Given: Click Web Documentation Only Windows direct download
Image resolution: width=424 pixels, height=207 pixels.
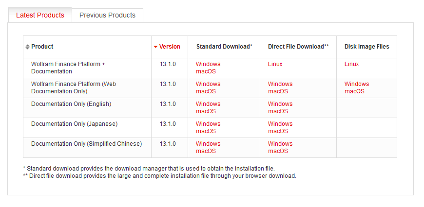Looking at the screenshot, I should (280, 84).
